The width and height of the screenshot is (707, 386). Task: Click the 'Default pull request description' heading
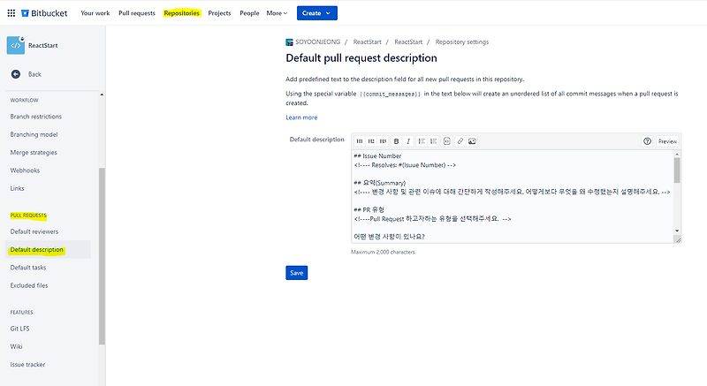click(x=361, y=58)
